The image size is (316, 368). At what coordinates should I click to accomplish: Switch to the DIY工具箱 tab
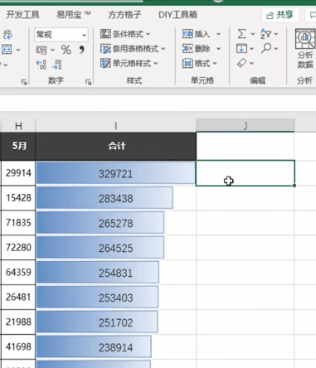pos(177,15)
